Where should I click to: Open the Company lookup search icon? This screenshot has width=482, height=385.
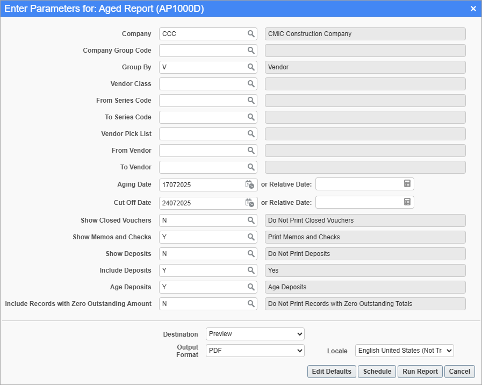click(251, 33)
